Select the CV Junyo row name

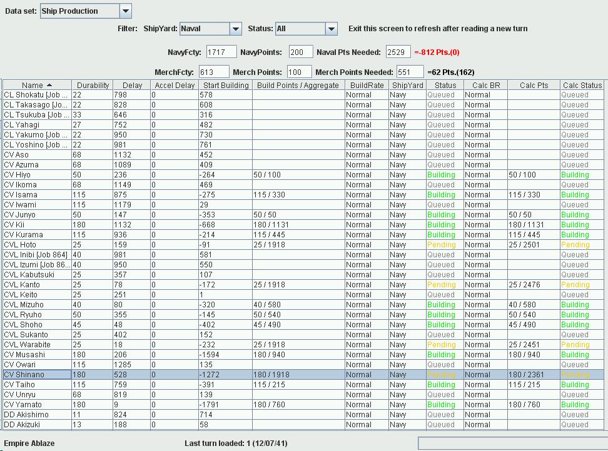tap(38, 215)
